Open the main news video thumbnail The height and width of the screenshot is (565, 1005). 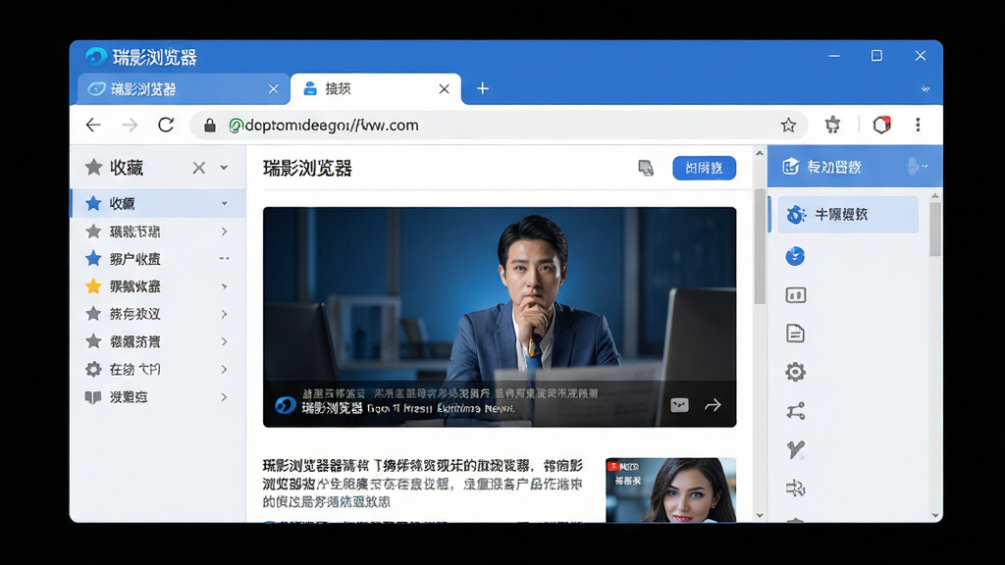500,317
